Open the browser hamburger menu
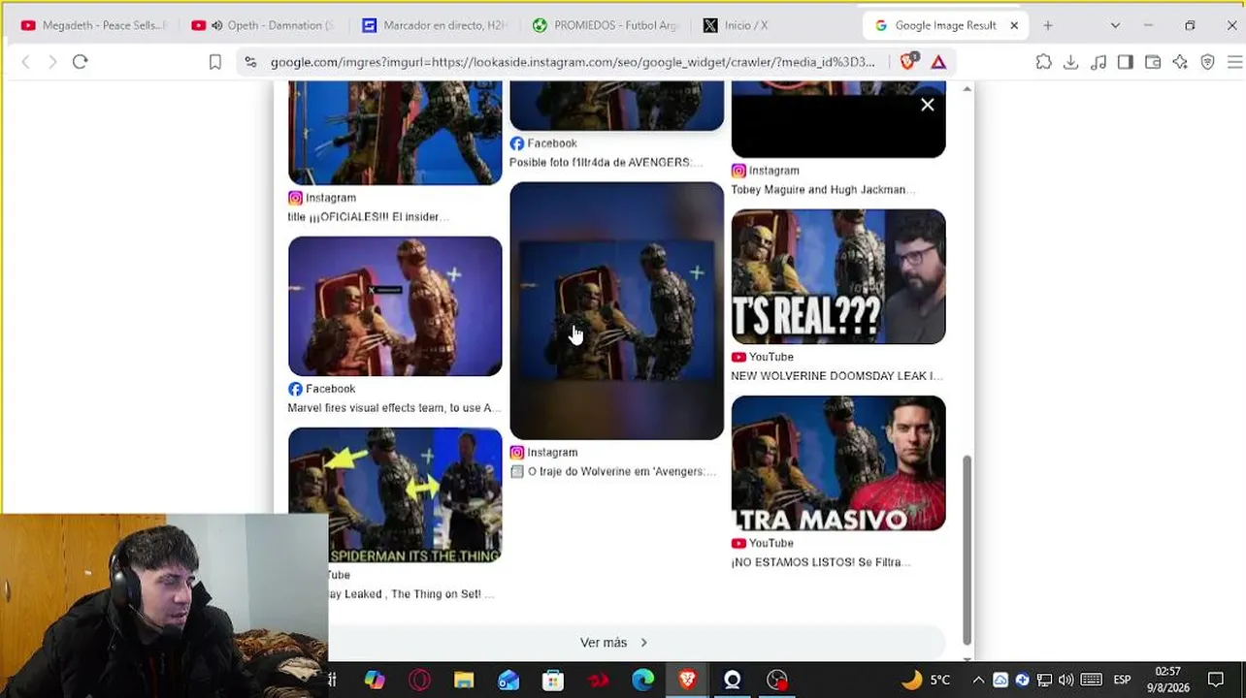This screenshot has width=1246, height=698. pyautogui.click(x=1234, y=62)
